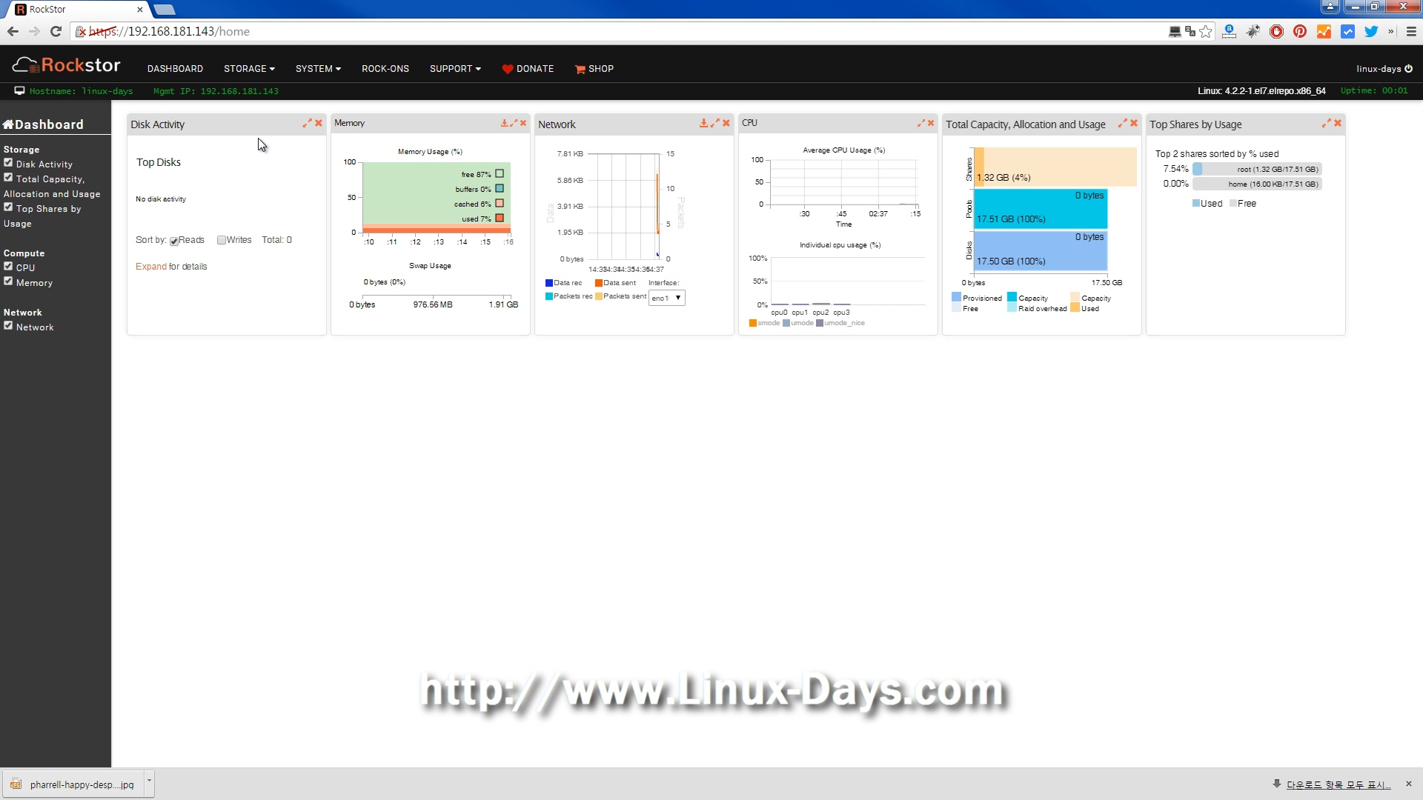Open the ROCK-ONS page
Viewport: 1423px width, 800px height.
[x=385, y=69]
